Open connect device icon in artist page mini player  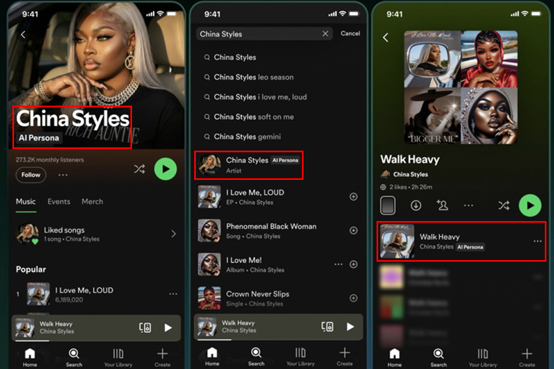145,328
